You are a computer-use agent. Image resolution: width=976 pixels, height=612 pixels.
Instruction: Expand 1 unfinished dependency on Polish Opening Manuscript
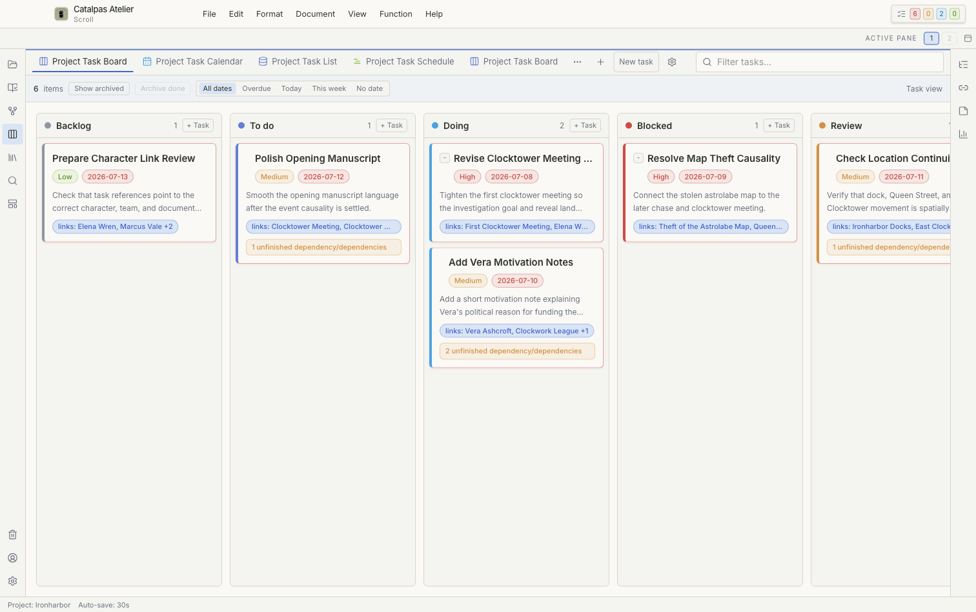pos(323,247)
